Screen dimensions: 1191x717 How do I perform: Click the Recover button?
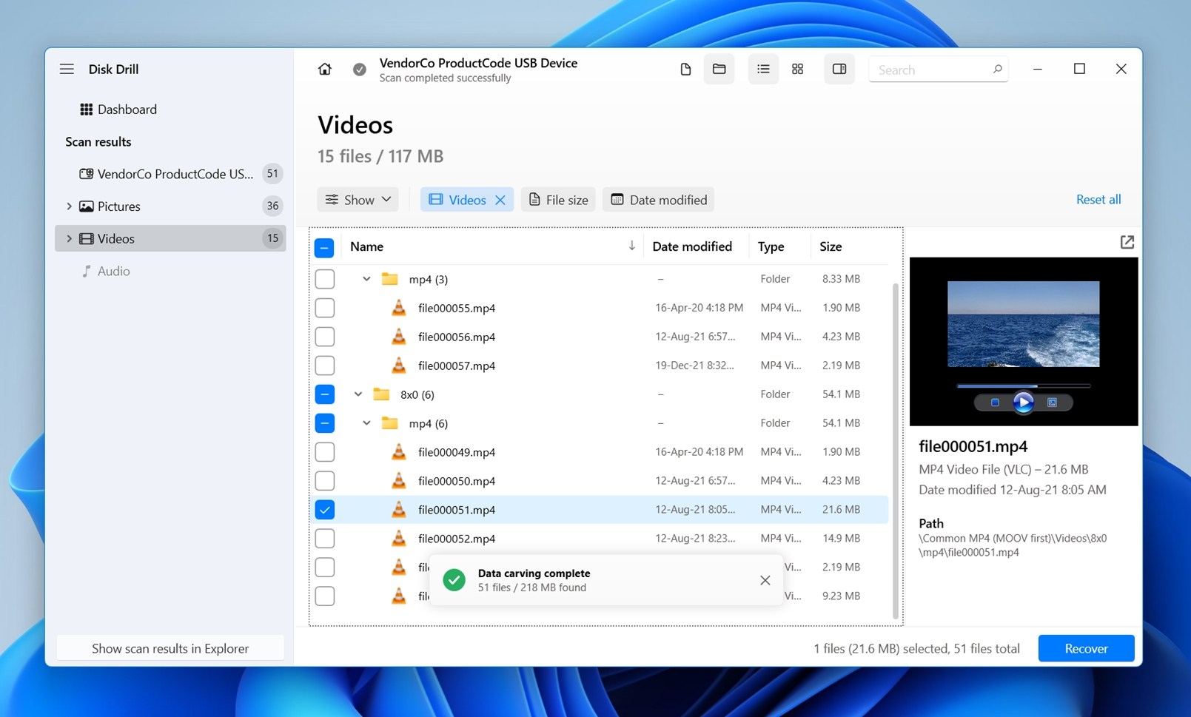point(1086,648)
